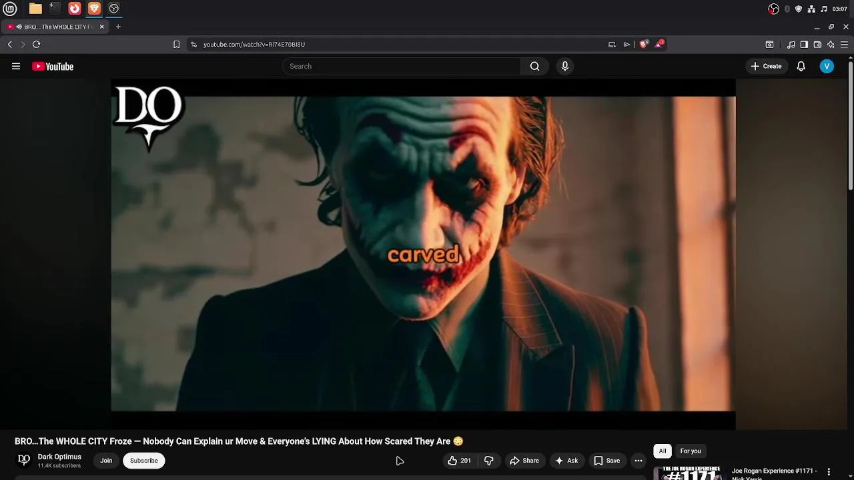Image resolution: width=854 pixels, height=480 pixels.
Task: Show the calendar from the 03:07 clock
Action: pos(840,9)
